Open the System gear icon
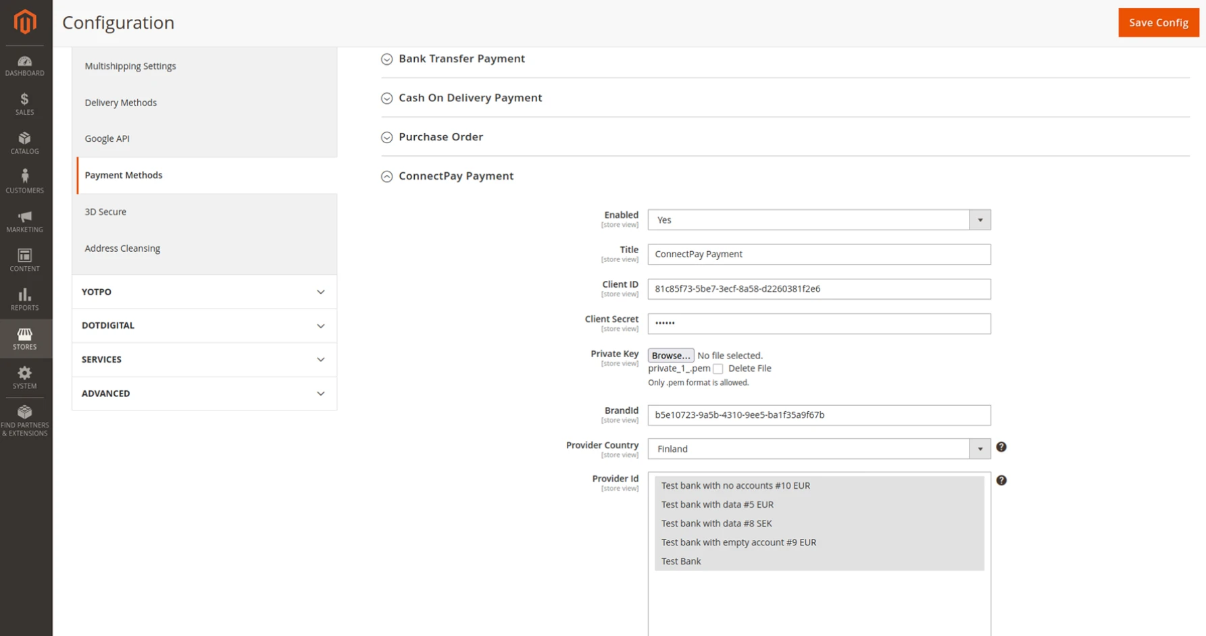The height and width of the screenshot is (636, 1206). click(25, 377)
